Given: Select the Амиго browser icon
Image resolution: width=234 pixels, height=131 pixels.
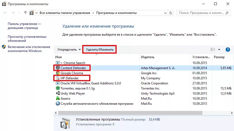Looking at the screenshot, I should click(x=58, y=99).
